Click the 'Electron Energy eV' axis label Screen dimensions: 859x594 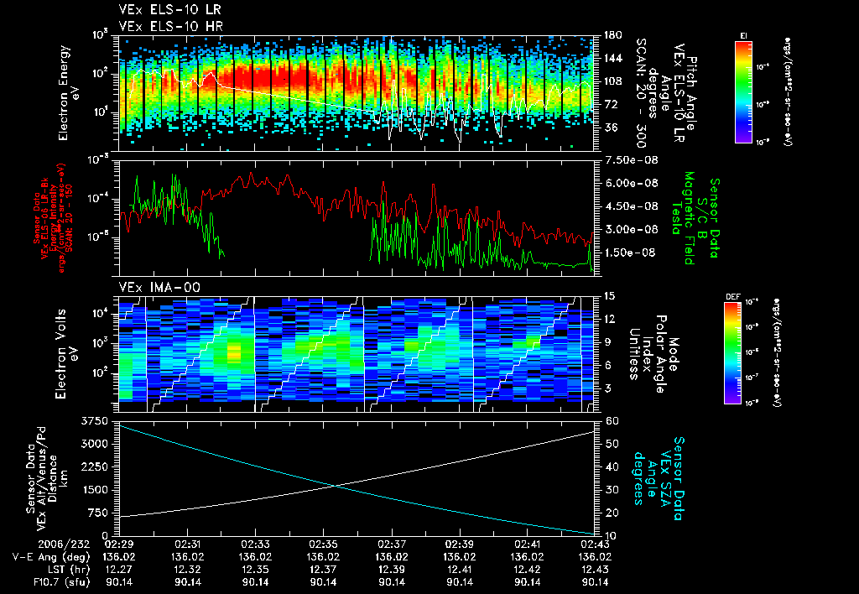tap(69, 92)
